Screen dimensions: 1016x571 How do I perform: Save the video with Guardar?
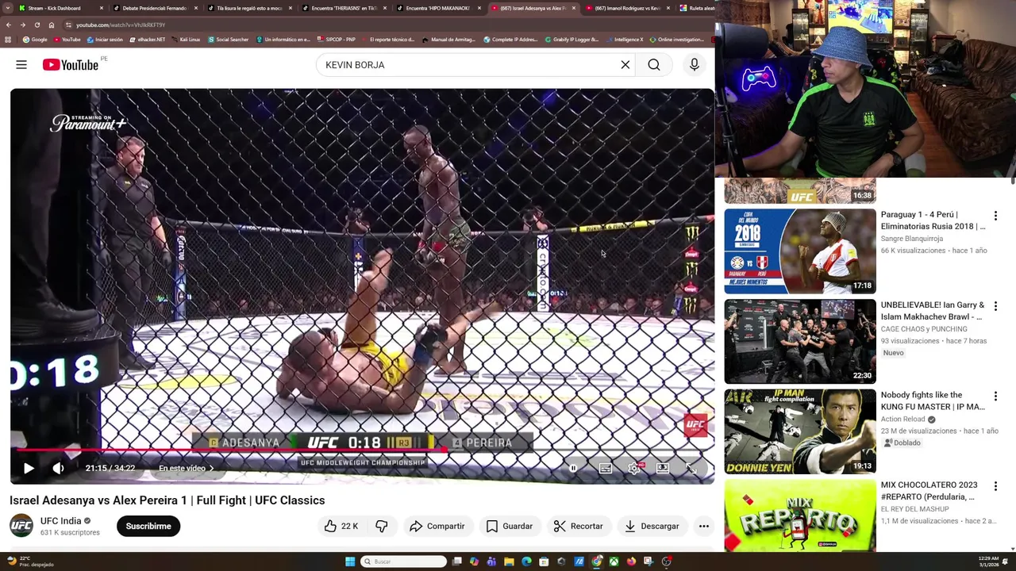coord(510,526)
